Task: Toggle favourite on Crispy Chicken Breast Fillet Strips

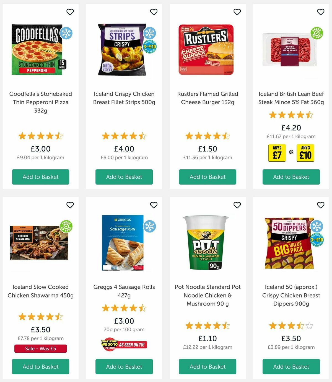Action: pyautogui.click(x=154, y=12)
